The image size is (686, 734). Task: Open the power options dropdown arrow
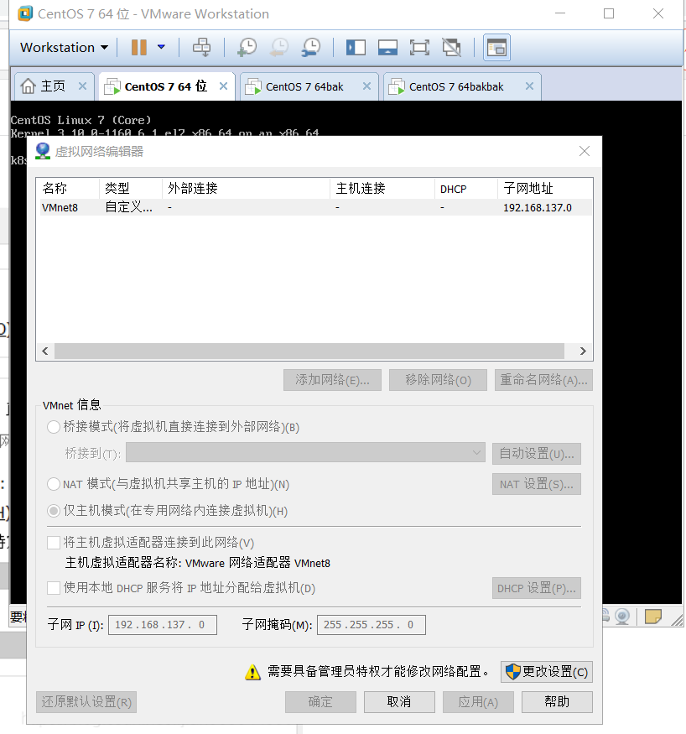click(161, 47)
